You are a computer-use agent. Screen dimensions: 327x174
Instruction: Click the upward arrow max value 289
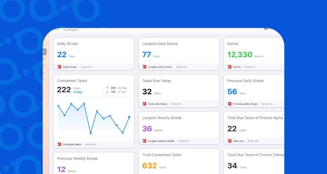click(x=113, y=87)
